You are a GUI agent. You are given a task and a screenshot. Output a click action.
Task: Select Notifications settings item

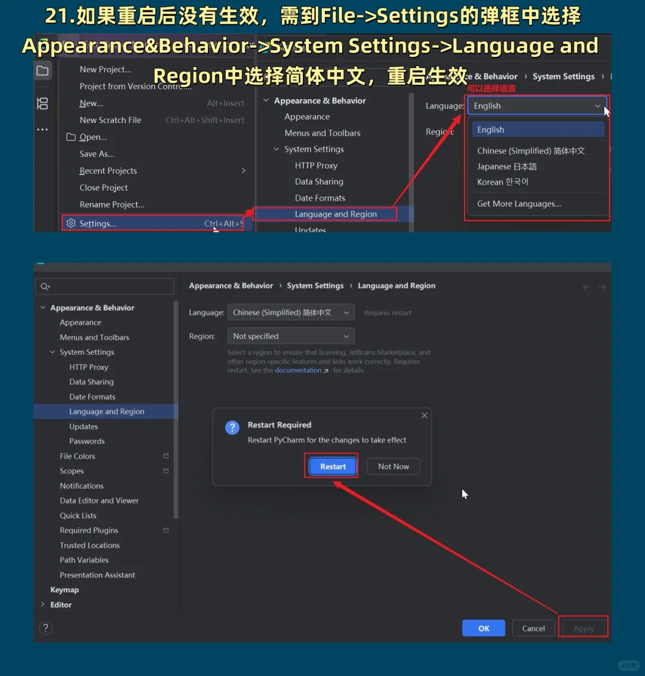[81, 486]
